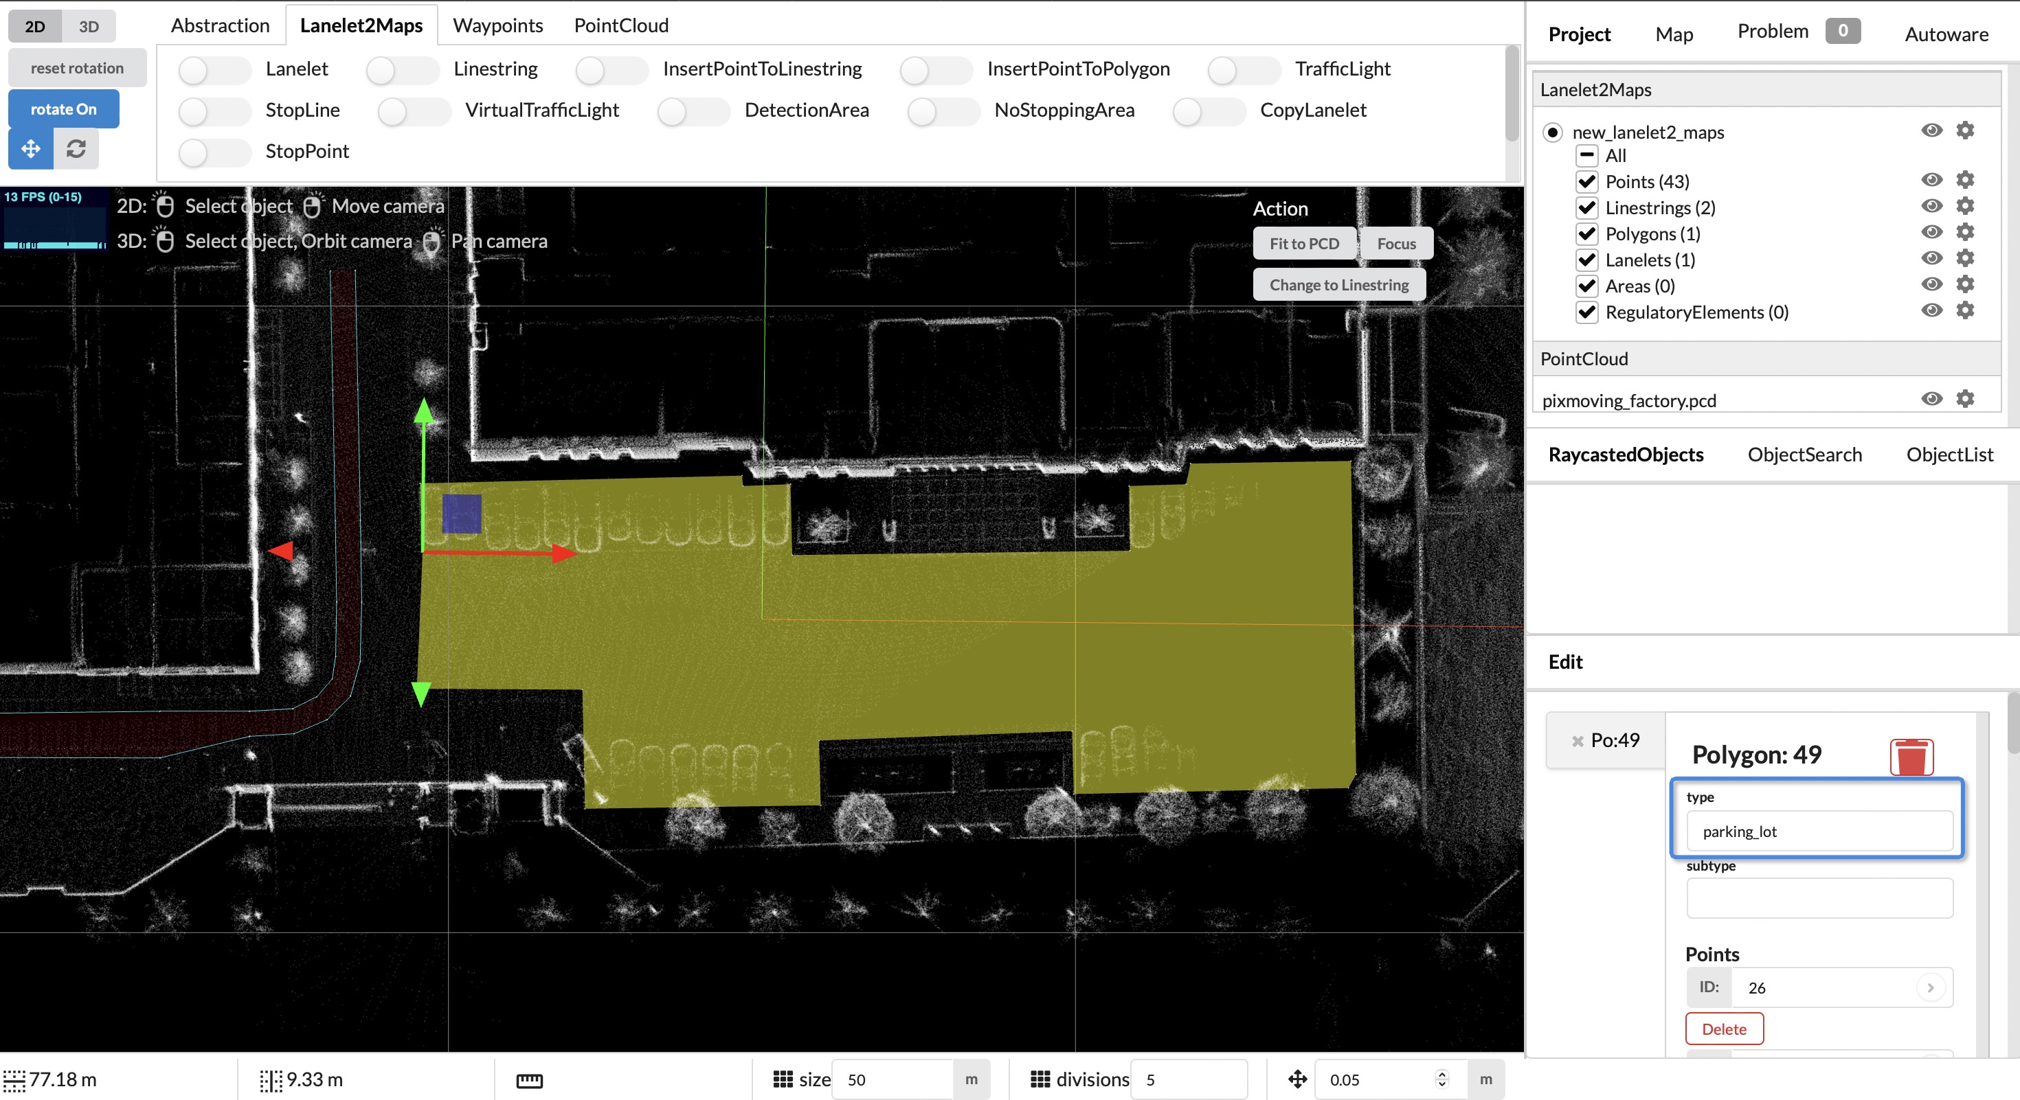
Task: Open the subtype dropdown field
Action: [1820, 899]
